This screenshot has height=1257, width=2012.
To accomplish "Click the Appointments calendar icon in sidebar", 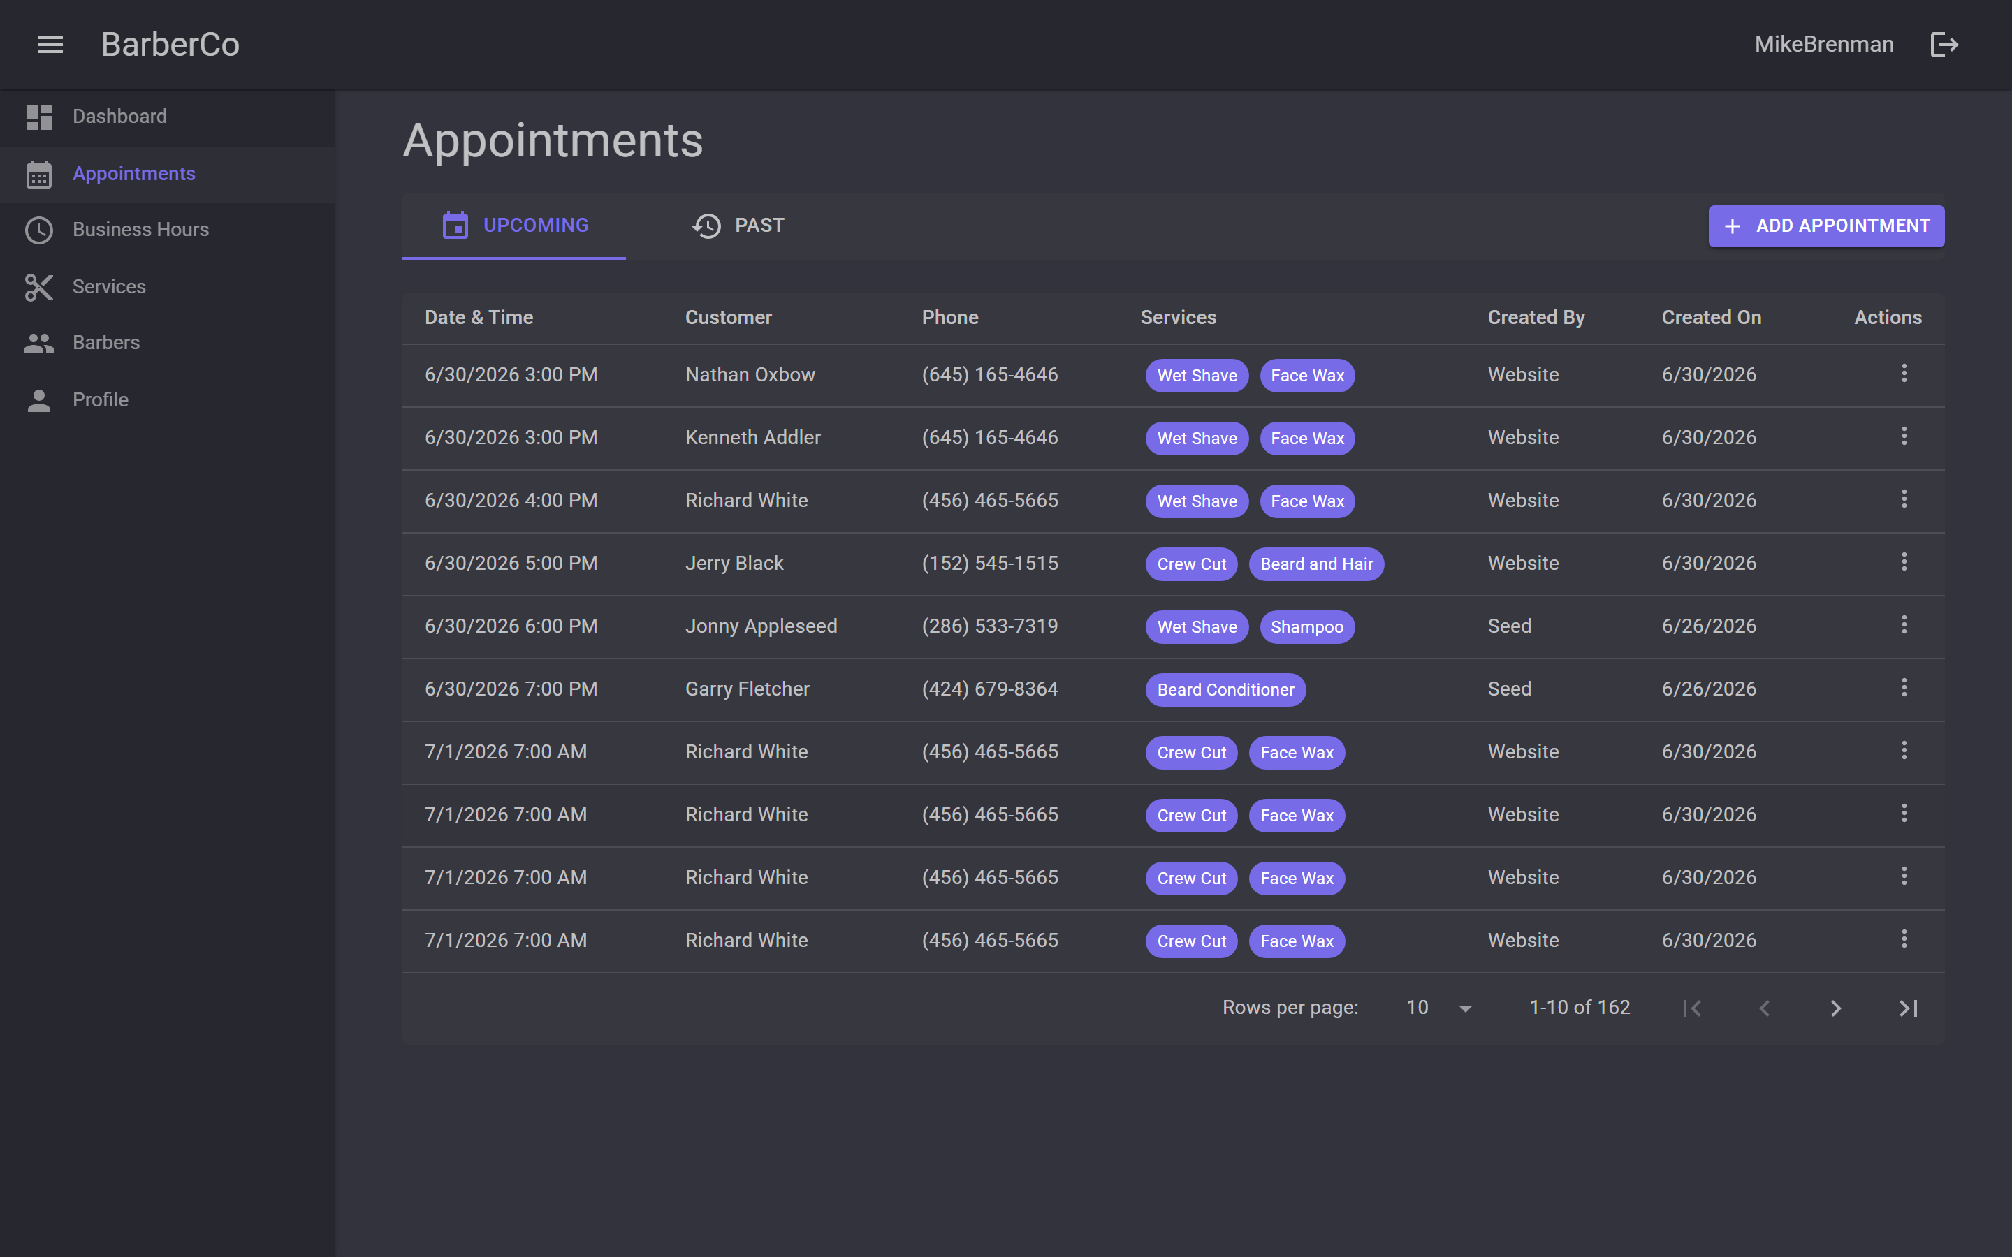I will tap(39, 175).
